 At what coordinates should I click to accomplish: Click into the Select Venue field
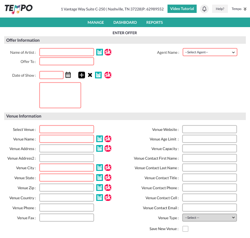pos(67,130)
